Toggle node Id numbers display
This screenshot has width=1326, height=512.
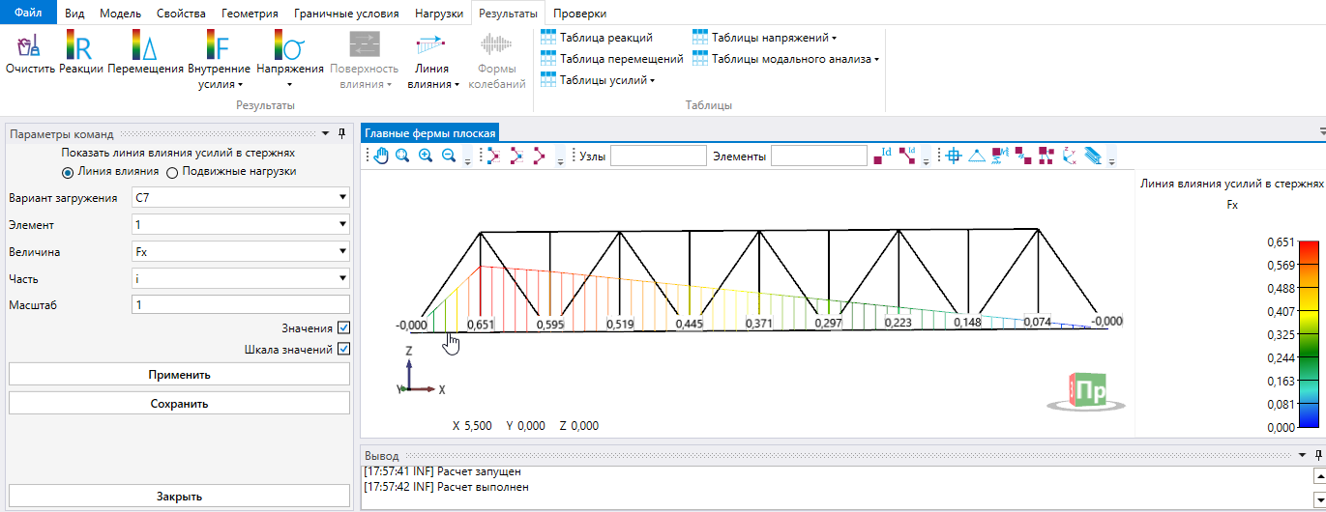click(x=883, y=156)
